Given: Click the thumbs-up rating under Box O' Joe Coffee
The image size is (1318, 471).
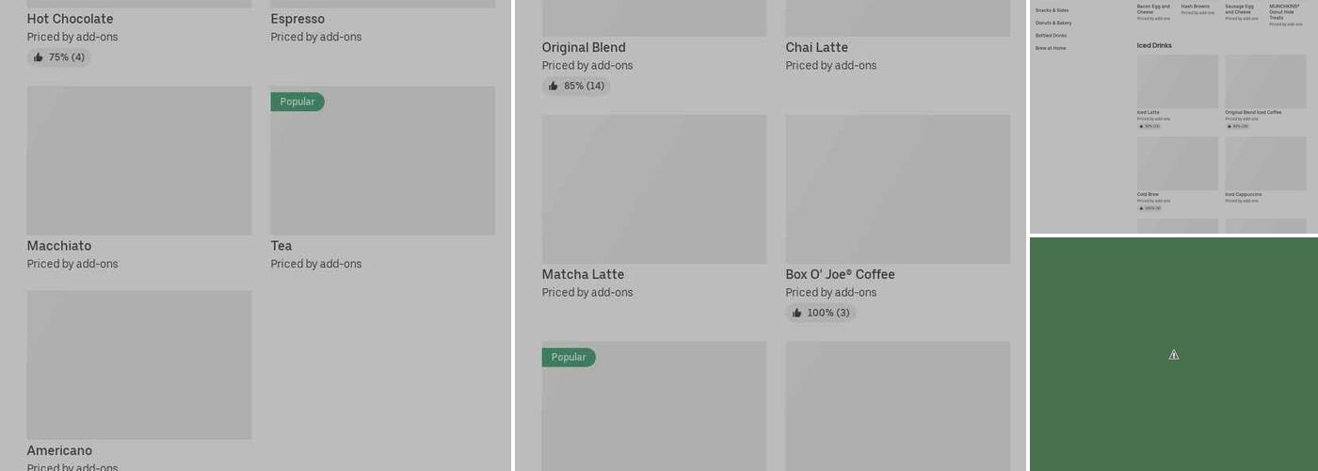Looking at the screenshot, I should point(820,313).
